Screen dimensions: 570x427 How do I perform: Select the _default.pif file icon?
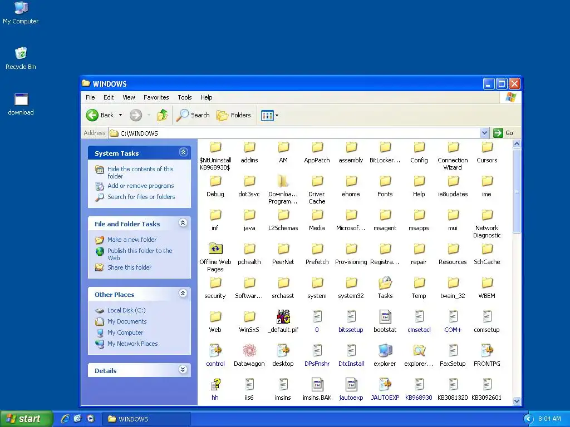coord(283,322)
